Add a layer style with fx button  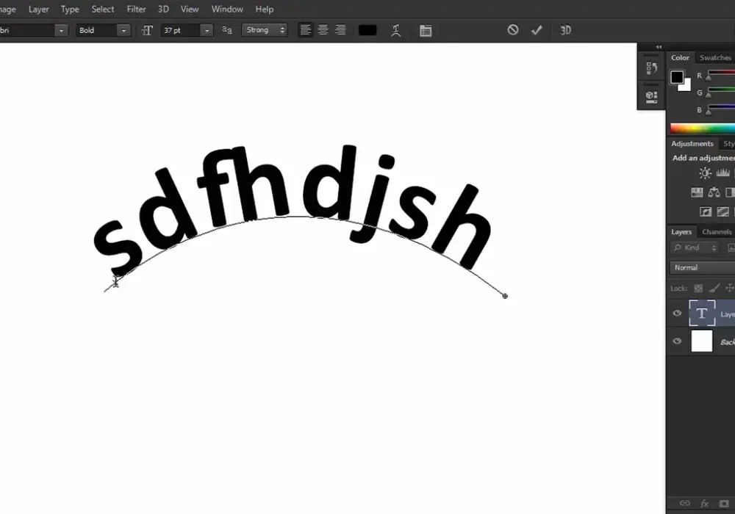coord(705,504)
